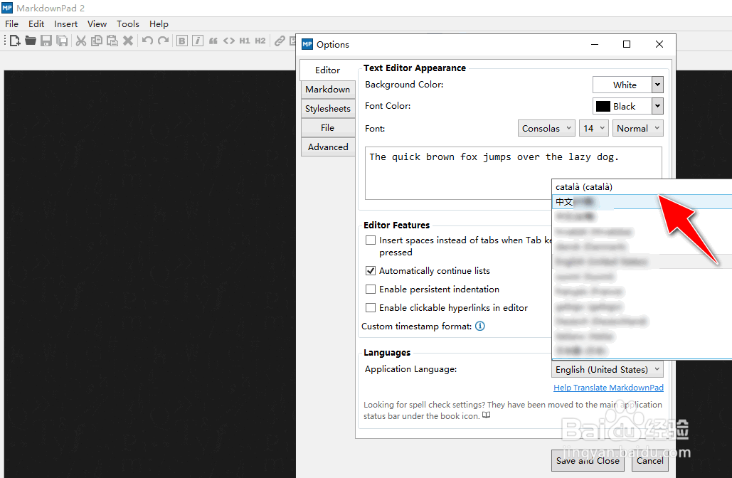
Task: Open the font size 14 dropdown
Action: pyautogui.click(x=594, y=128)
